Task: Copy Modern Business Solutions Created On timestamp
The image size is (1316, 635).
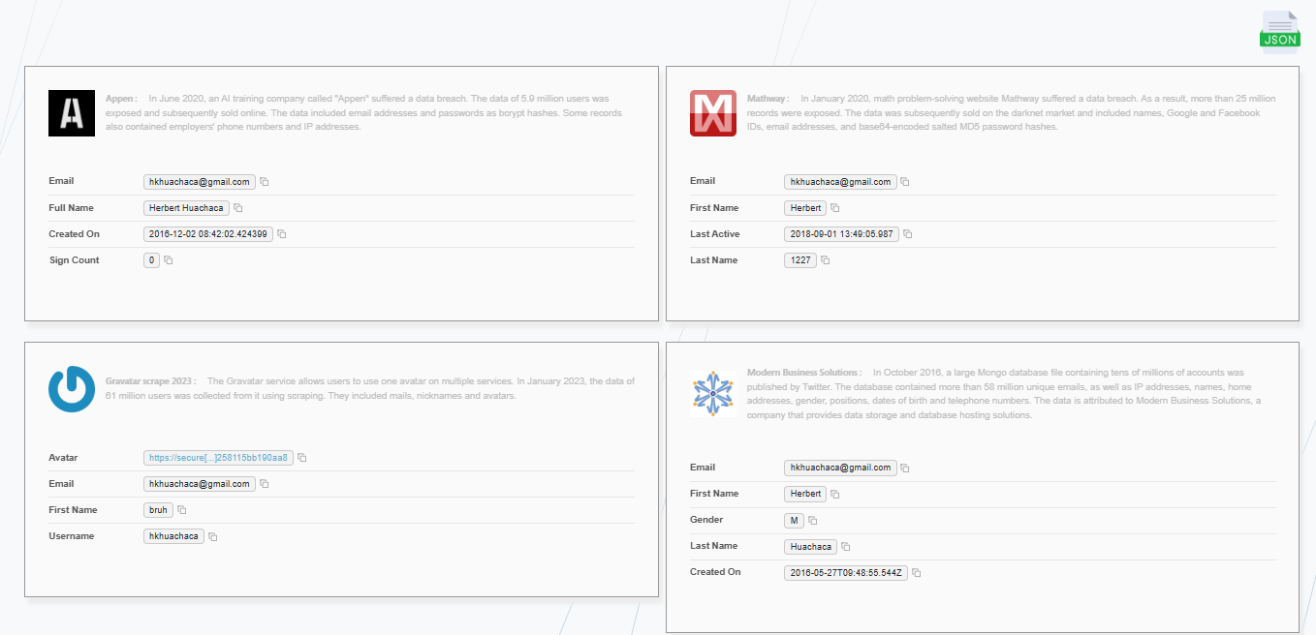Action: click(x=917, y=573)
